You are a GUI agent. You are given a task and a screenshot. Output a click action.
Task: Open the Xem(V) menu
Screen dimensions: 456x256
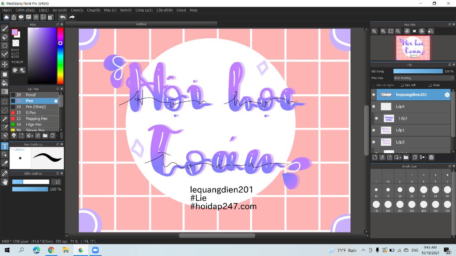pyautogui.click(x=126, y=10)
